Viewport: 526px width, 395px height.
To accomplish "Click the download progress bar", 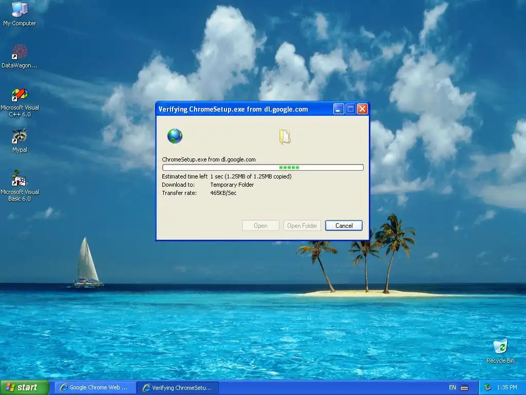I will [x=262, y=167].
